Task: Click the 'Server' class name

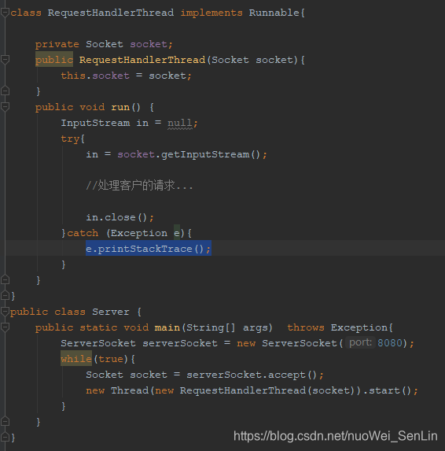Action: click(x=111, y=312)
